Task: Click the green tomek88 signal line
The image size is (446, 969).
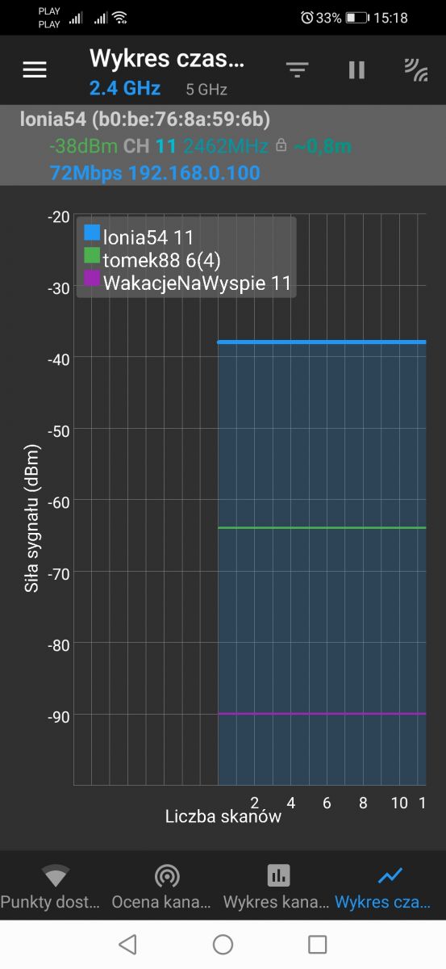Action: point(322,528)
